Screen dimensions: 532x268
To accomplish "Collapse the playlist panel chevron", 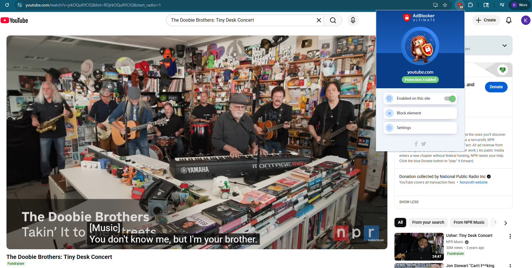I will pos(505,45).
